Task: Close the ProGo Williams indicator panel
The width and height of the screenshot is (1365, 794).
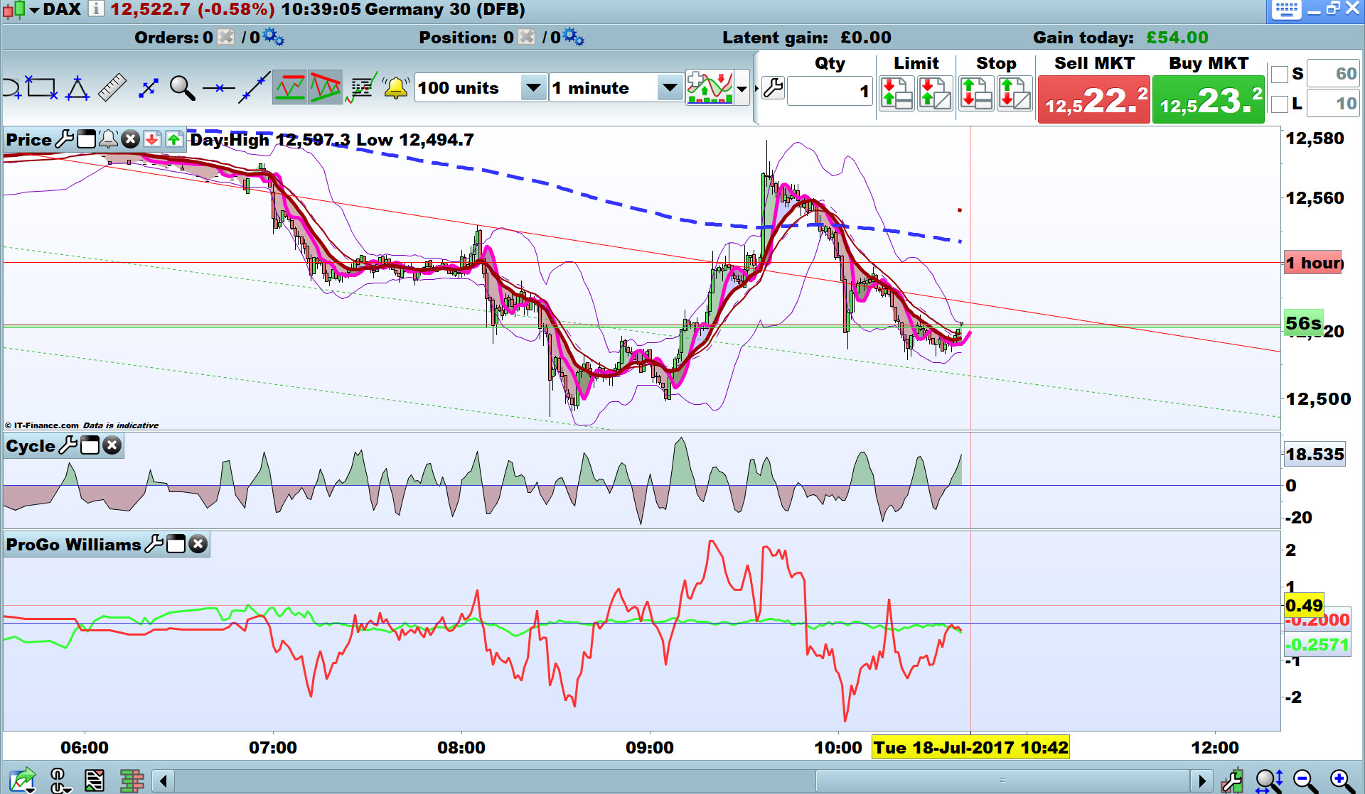Action: pyautogui.click(x=198, y=544)
